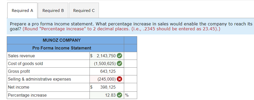
Task: Select the Sales revenue label cell
Action: pos(48,56)
